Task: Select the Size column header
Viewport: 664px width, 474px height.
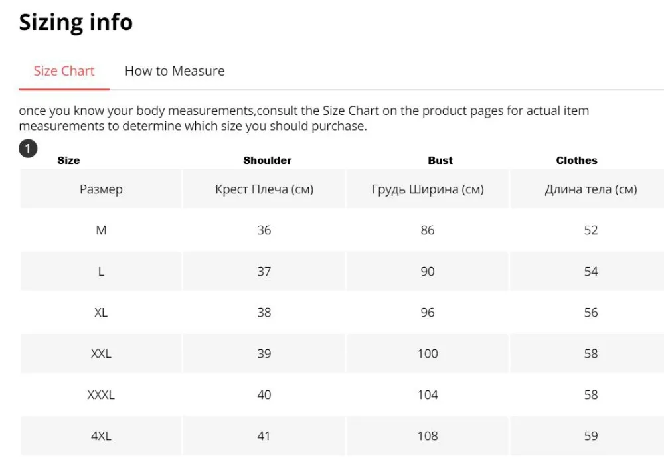Action: 68,161
